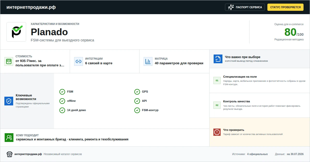This screenshot has width=310, height=162.
Task: Click the check circle next to API
Action: (137, 101)
